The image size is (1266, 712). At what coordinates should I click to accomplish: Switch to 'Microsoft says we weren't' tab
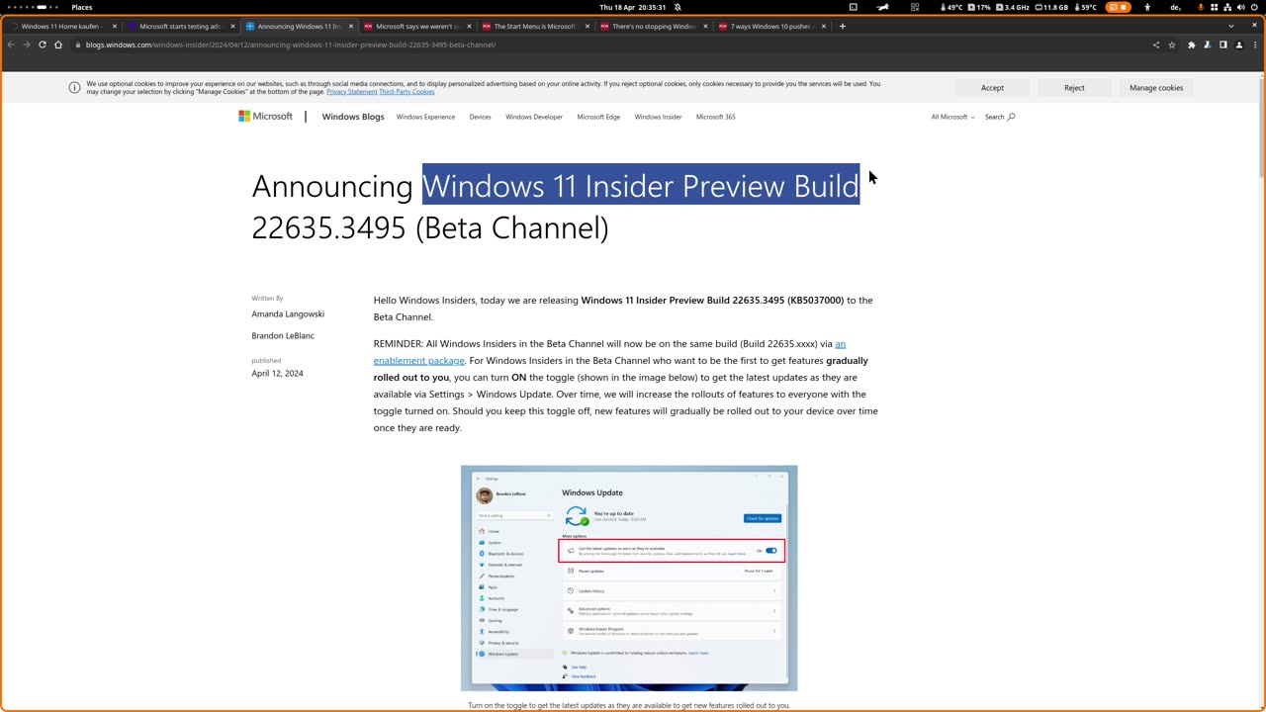pyautogui.click(x=416, y=27)
